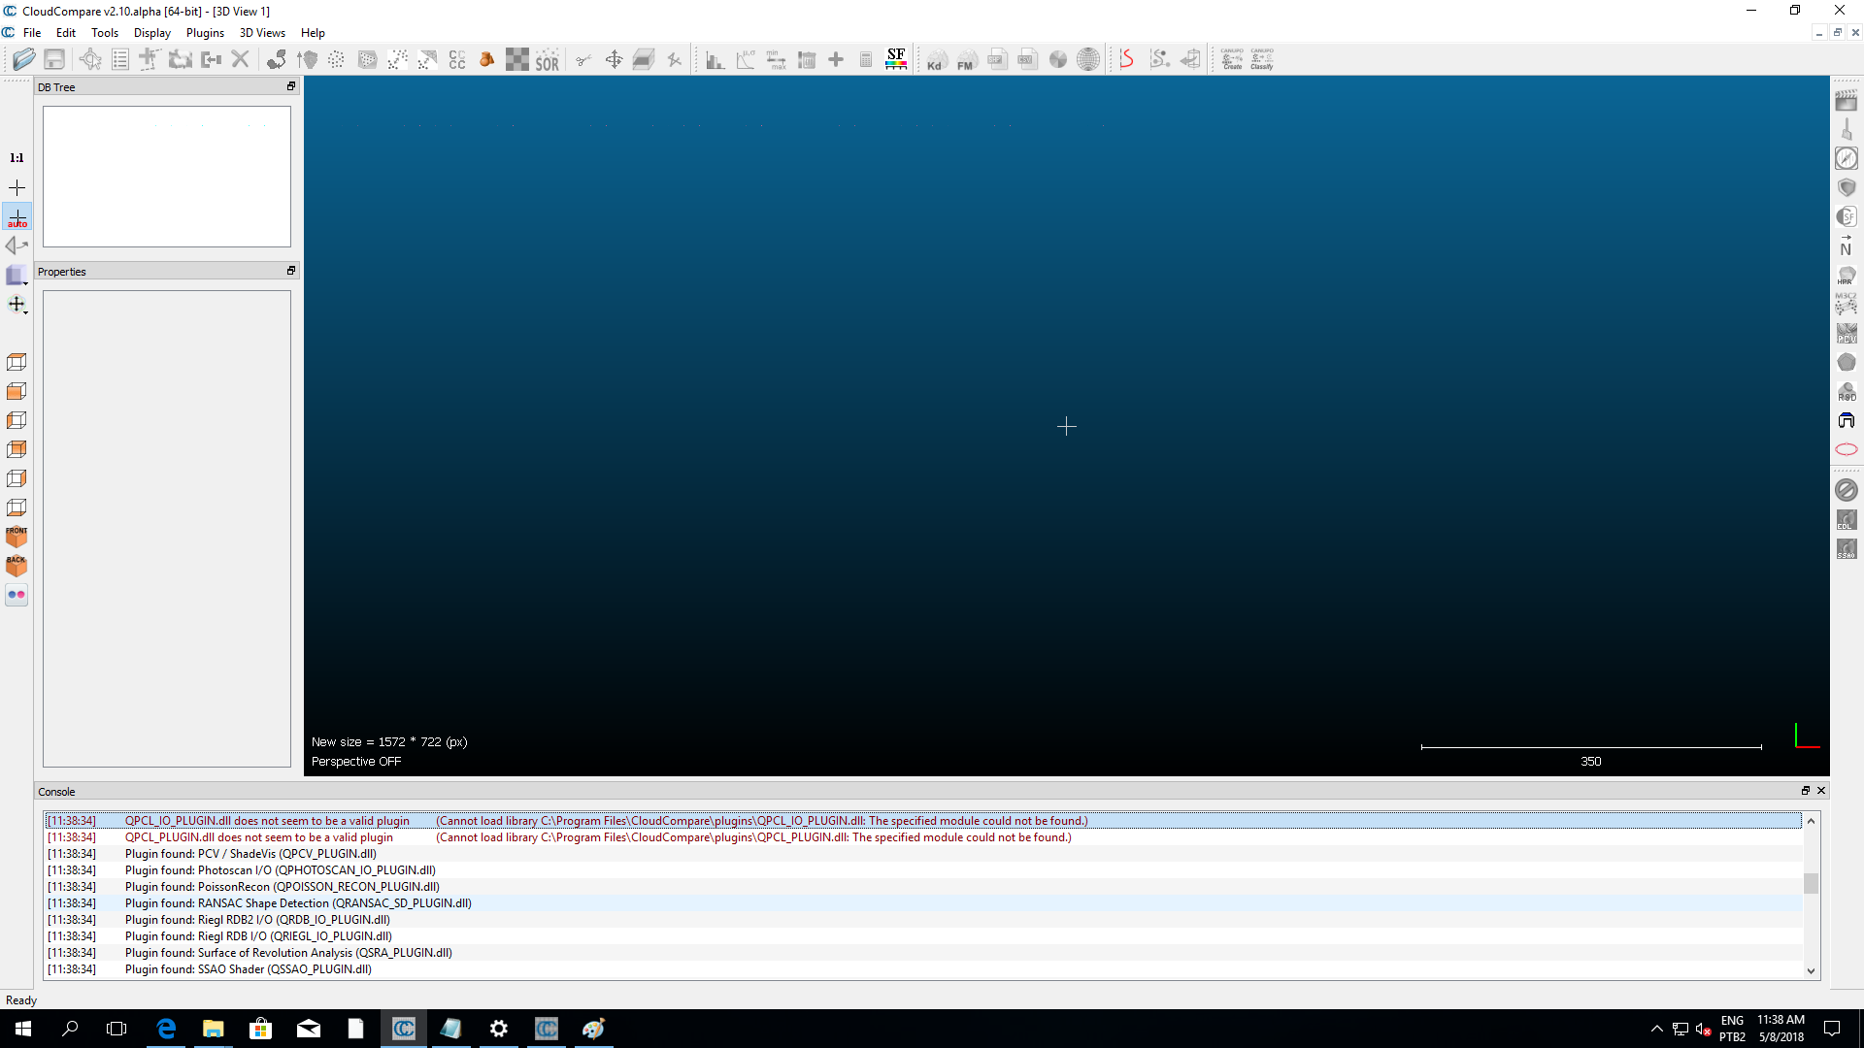
Task: Open the Plugins menu
Action: (205, 32)
